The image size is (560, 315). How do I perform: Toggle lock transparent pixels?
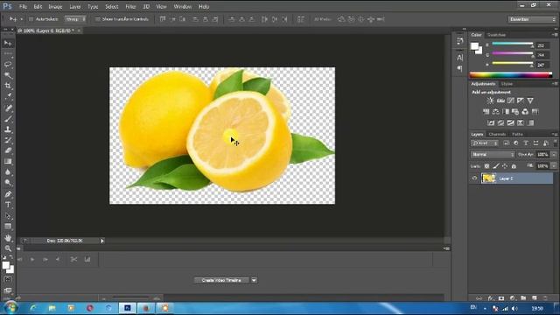(x=486, y=166)
